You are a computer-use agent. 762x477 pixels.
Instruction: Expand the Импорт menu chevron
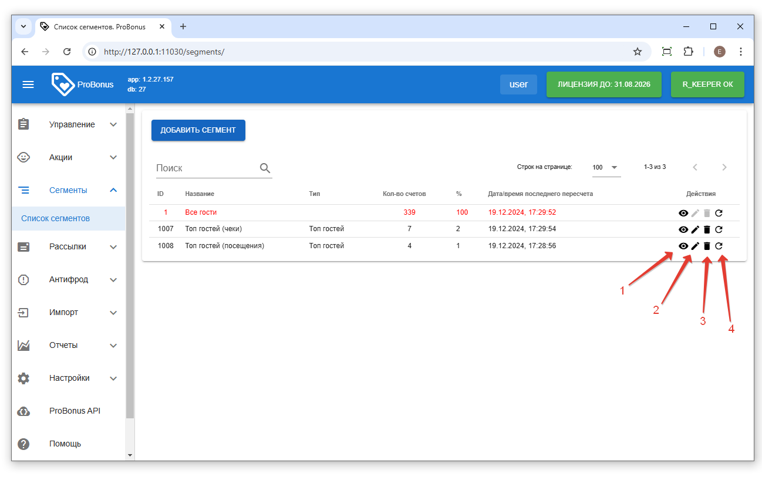pyautogui.click(x=114, y=312)
